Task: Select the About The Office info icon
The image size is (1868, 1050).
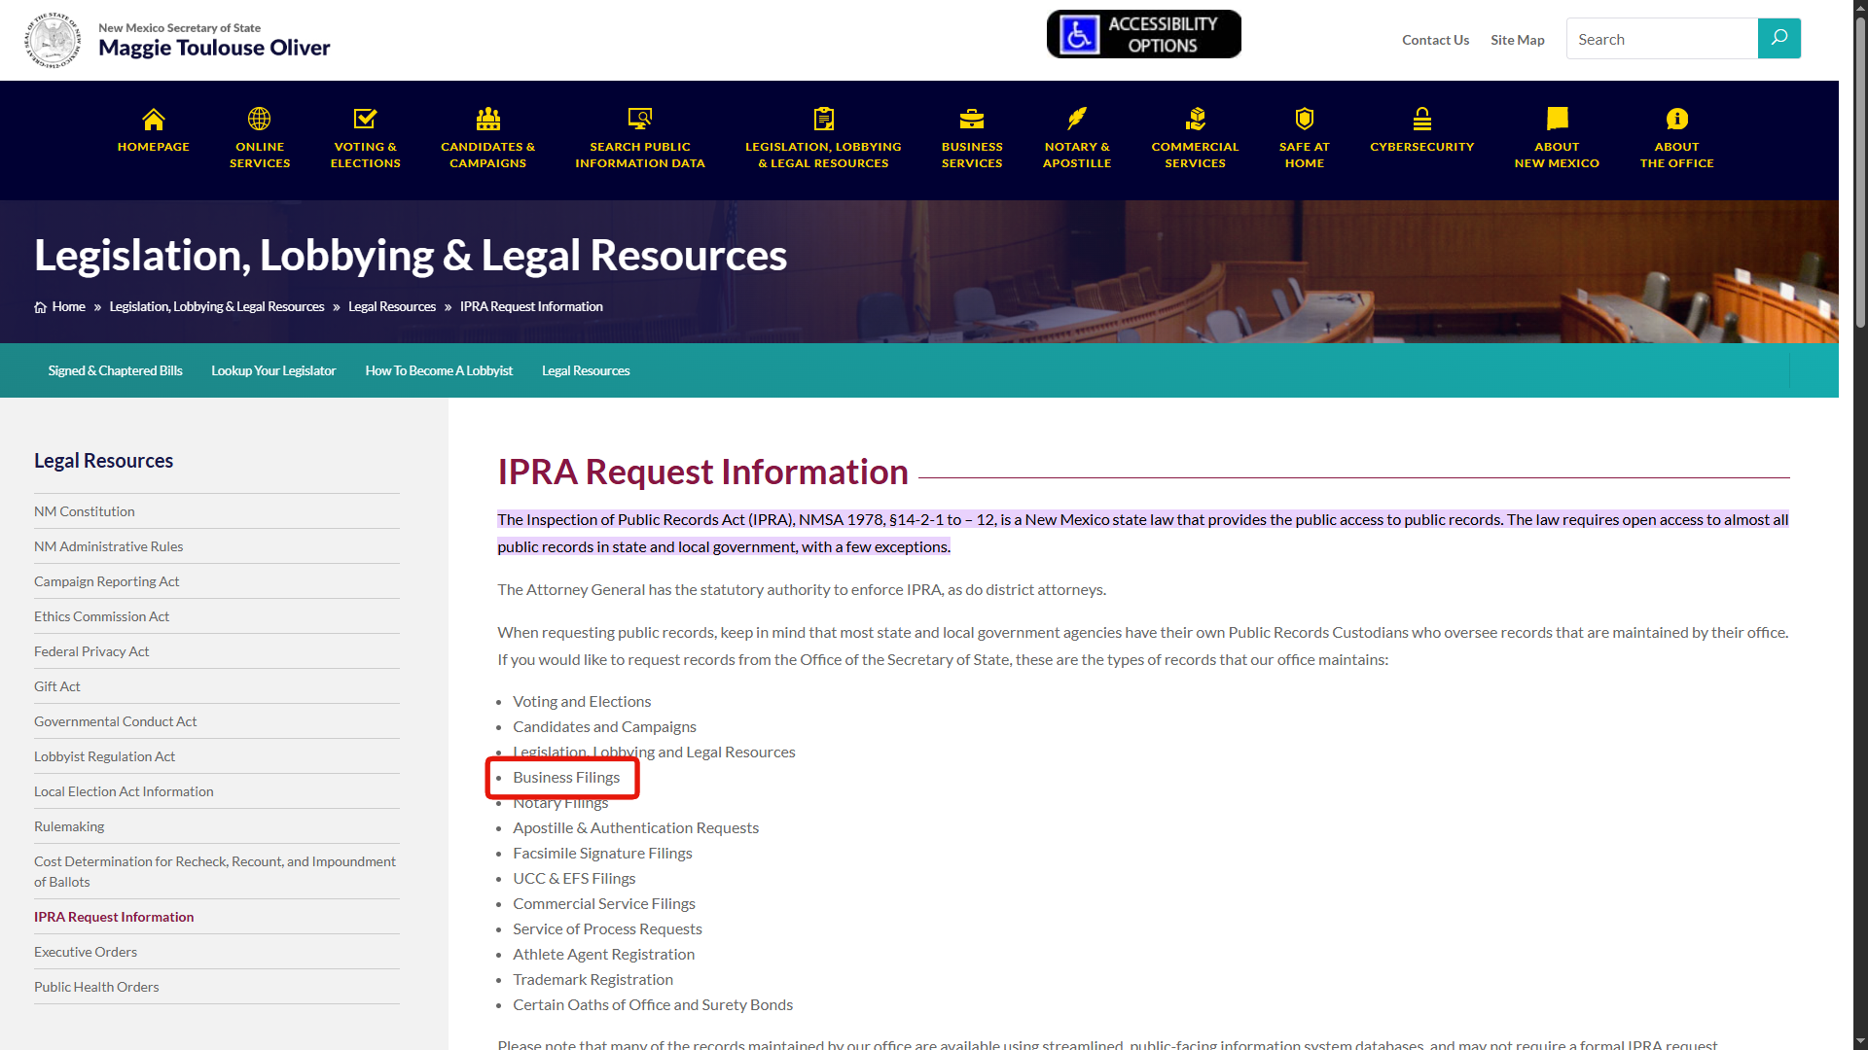Action: (x=1677, y=120)
